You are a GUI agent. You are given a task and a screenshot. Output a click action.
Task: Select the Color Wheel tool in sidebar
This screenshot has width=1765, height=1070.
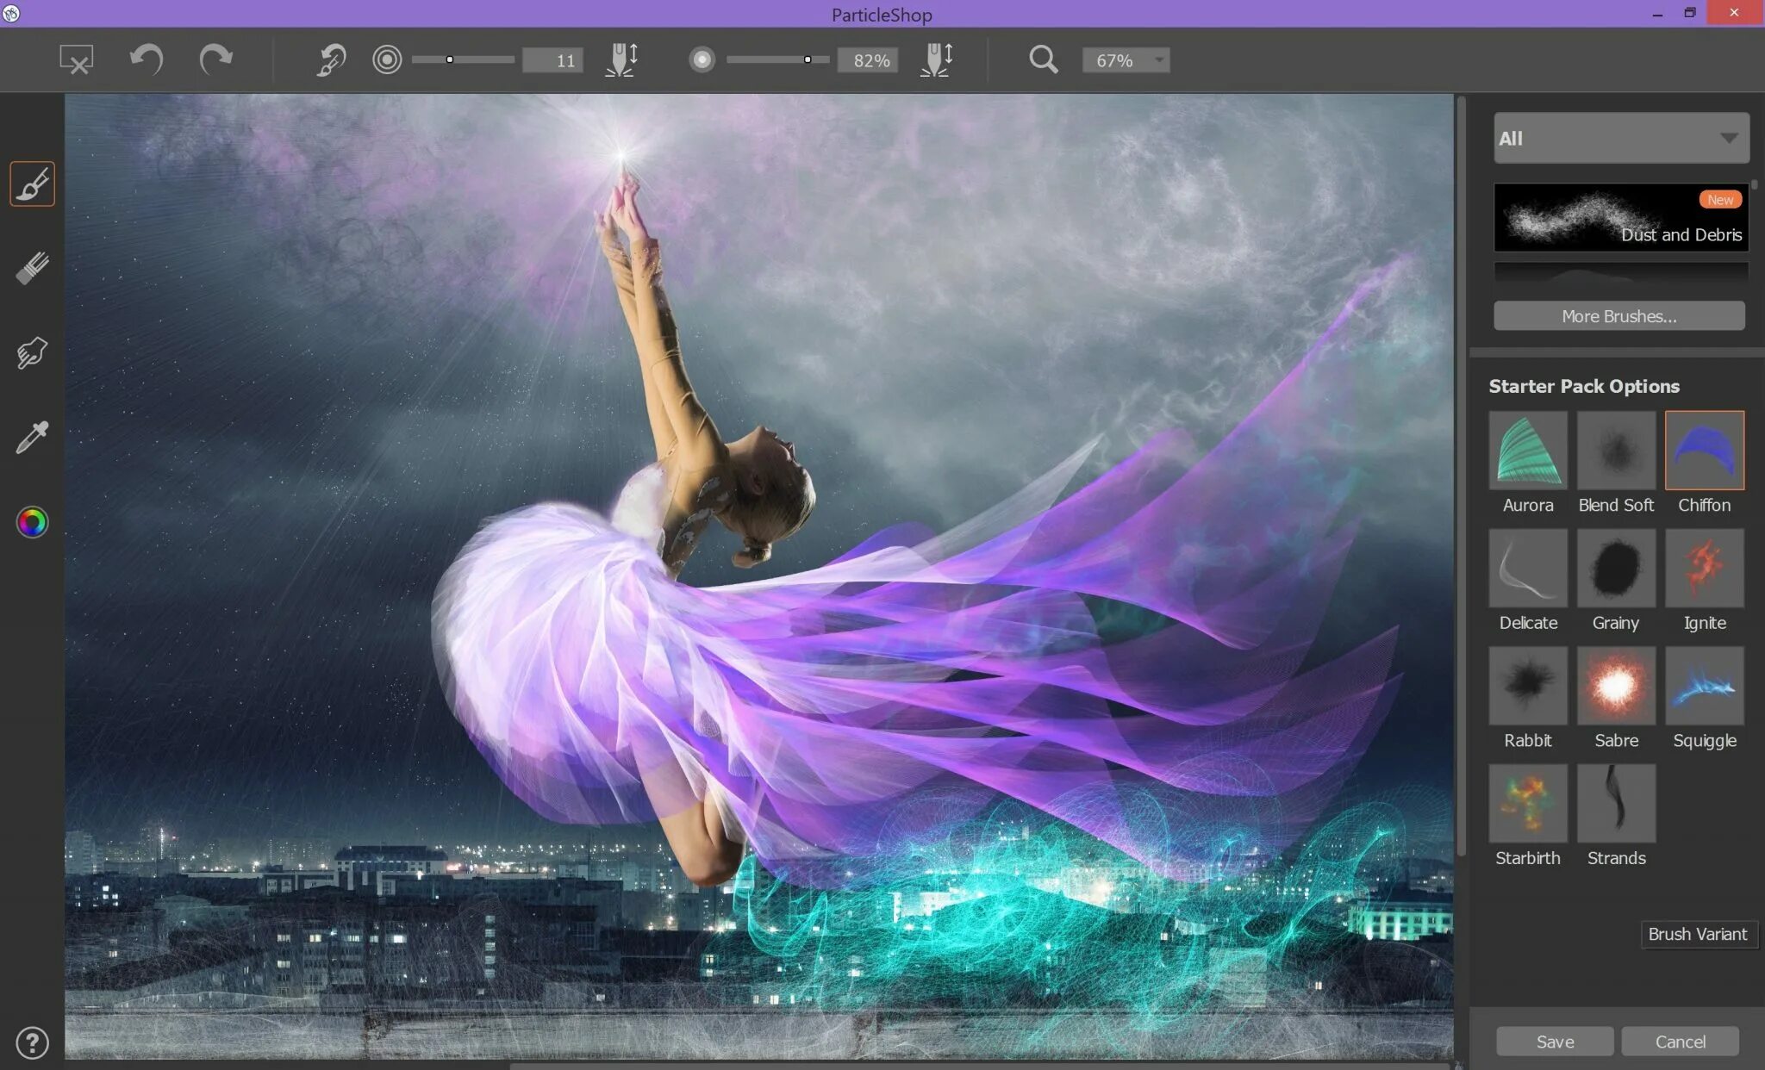32,520
